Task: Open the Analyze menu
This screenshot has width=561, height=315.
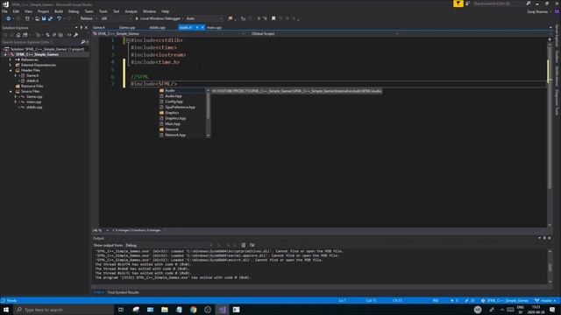Action: (x=131, y=11)
